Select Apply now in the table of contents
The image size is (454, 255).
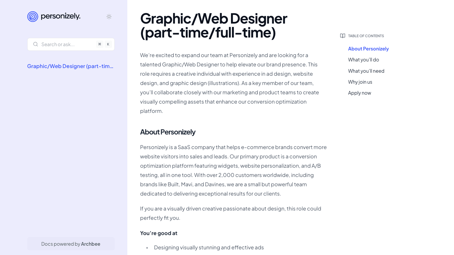[359, 93]
